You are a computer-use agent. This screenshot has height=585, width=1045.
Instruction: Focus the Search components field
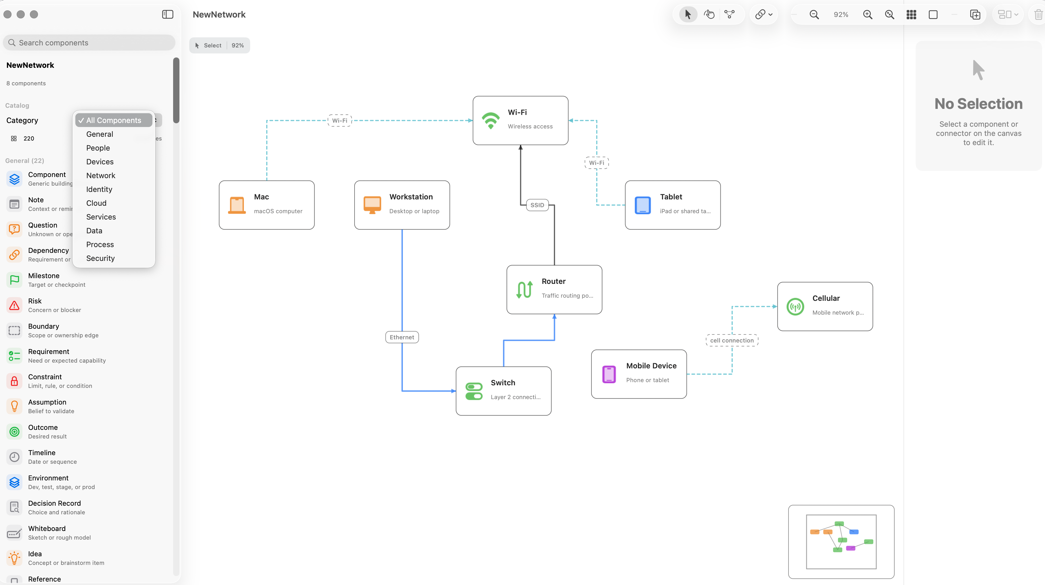[89, 43]
